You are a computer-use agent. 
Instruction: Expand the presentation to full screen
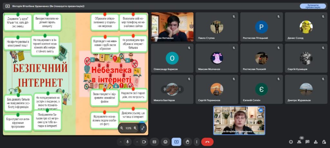tap(142, 128)
